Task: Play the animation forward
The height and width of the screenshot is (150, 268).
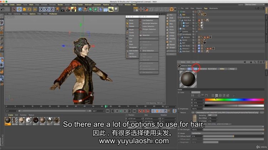Action: coord(121,111)
